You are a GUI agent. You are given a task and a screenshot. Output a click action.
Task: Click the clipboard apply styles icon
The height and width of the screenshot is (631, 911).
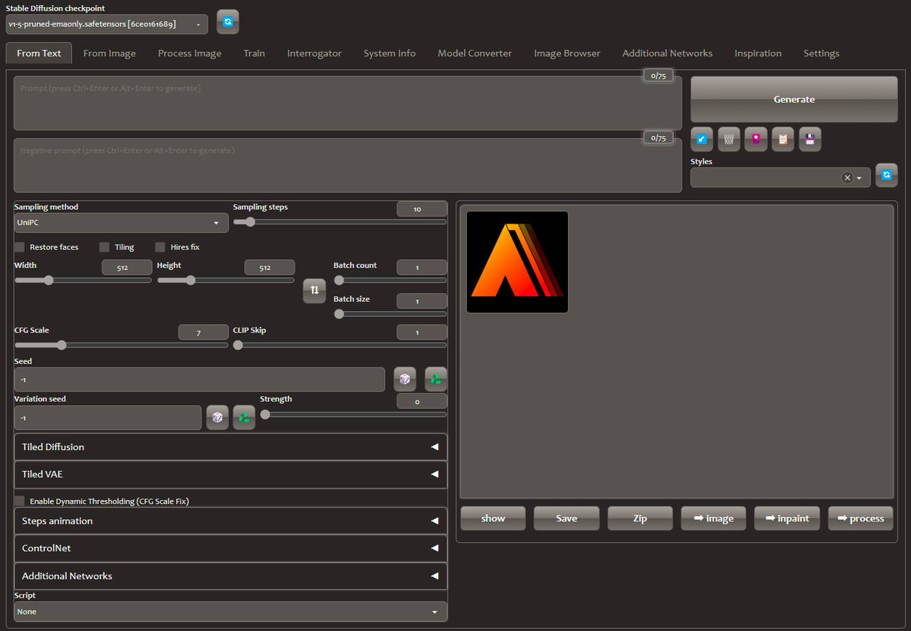[x=783, y=139]
